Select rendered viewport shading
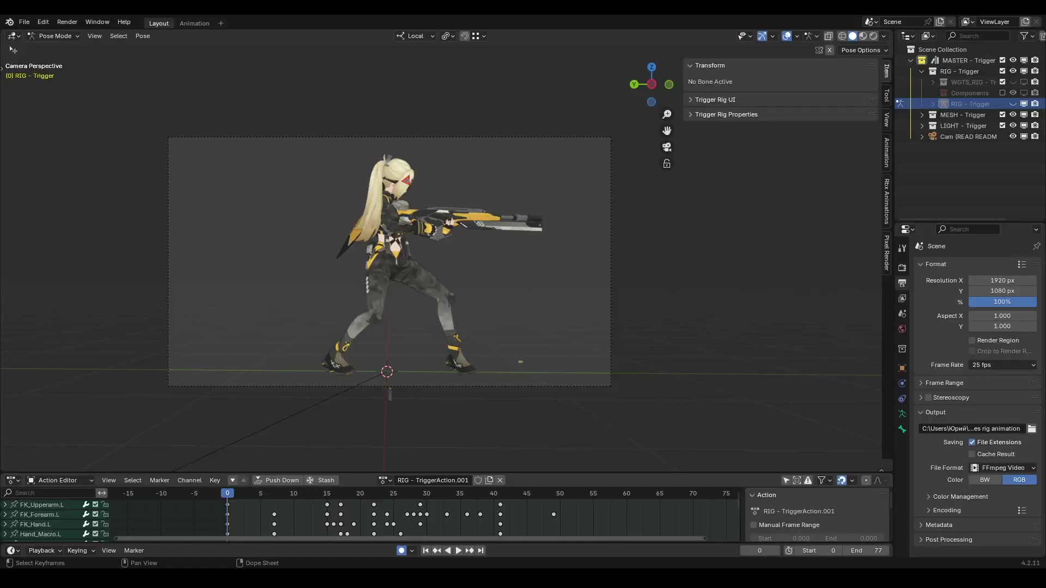1046x588 pixels. coord(873,36)
